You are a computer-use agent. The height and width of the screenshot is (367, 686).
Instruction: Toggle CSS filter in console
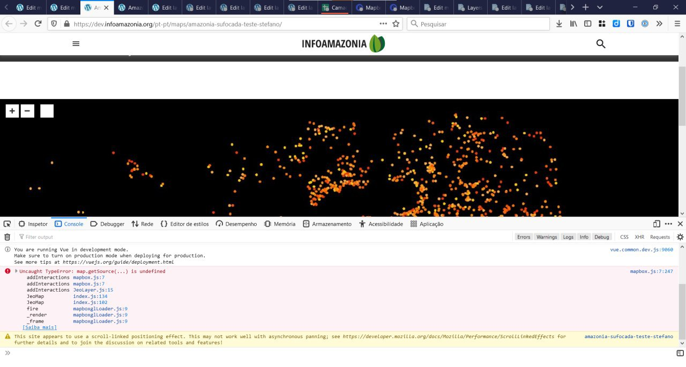[624, 236]
